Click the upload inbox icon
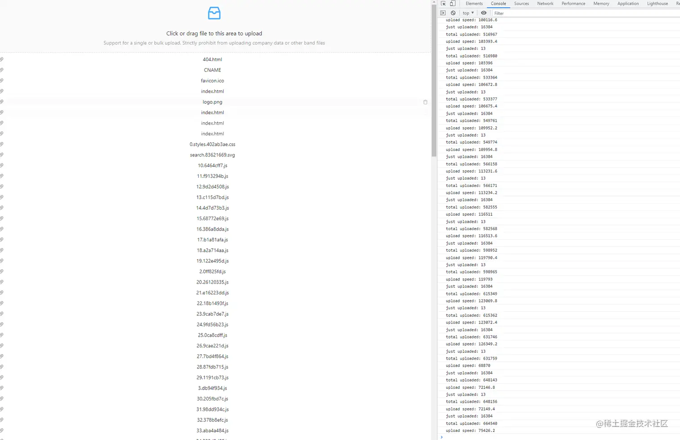Image resolution: width=680 pixels, height=440 pixels. tap(214, 13)
